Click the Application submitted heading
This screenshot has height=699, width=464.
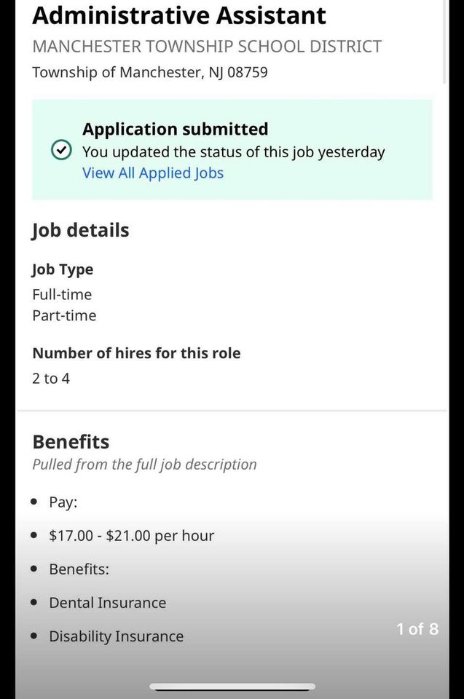(x=175, y=130)
